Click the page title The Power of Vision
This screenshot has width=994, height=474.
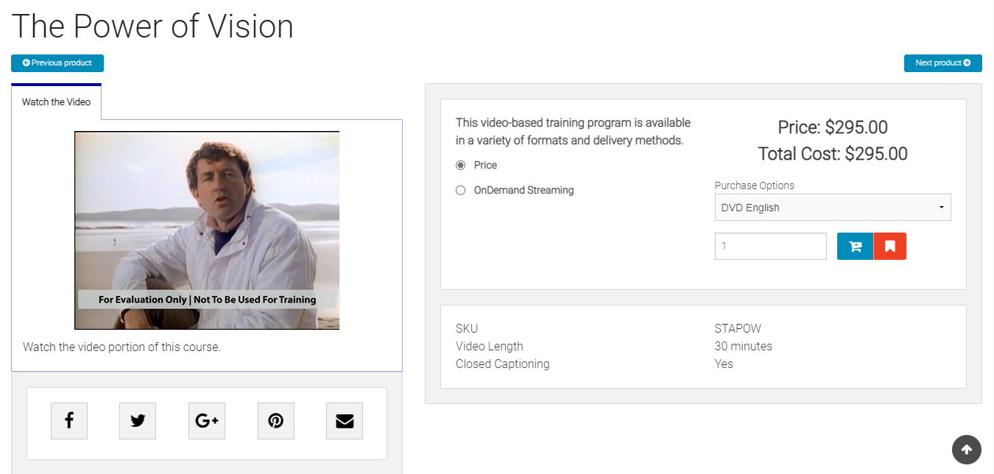pos(152,26)
